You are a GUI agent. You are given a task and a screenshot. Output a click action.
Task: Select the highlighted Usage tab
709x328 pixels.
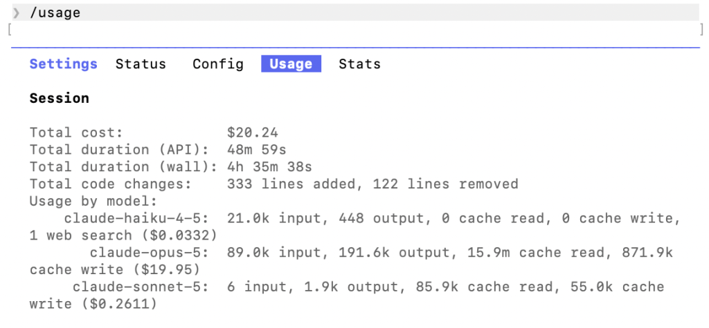coord(291,64)
